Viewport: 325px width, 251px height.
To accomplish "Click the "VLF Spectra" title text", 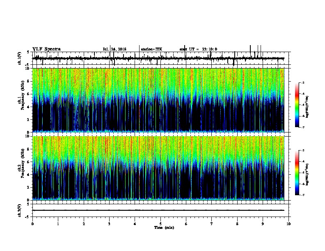I will click(x=46, y=49).
